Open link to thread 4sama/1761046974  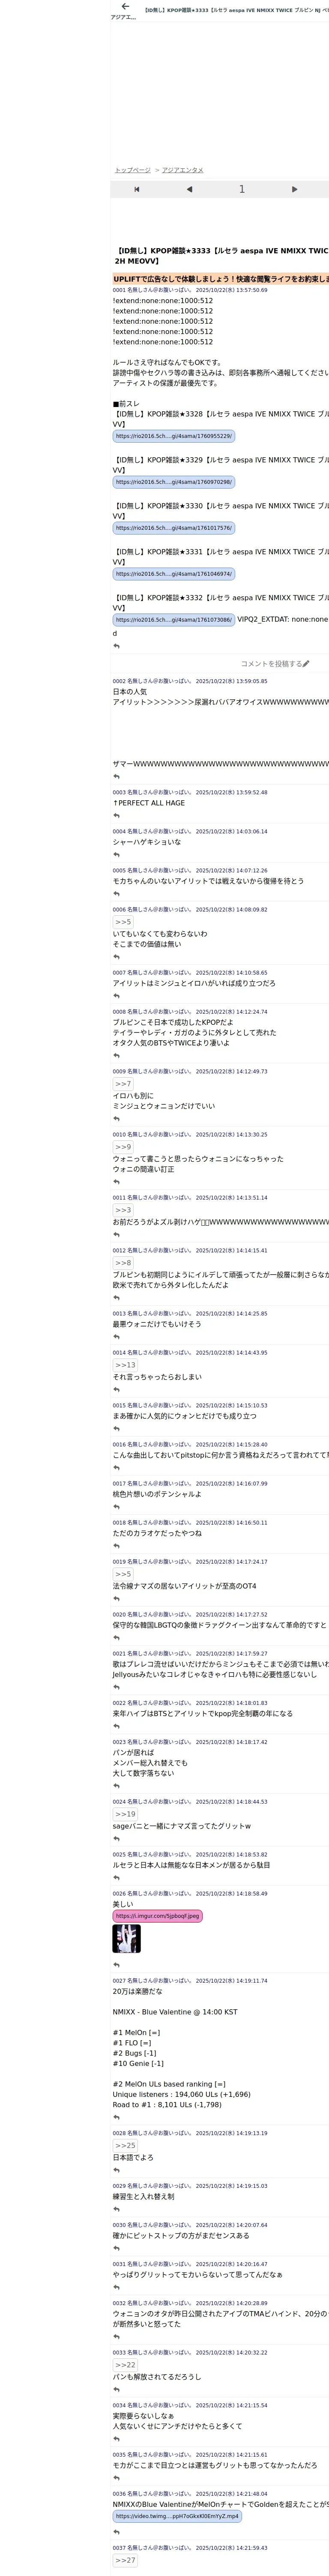coord(173,574)
